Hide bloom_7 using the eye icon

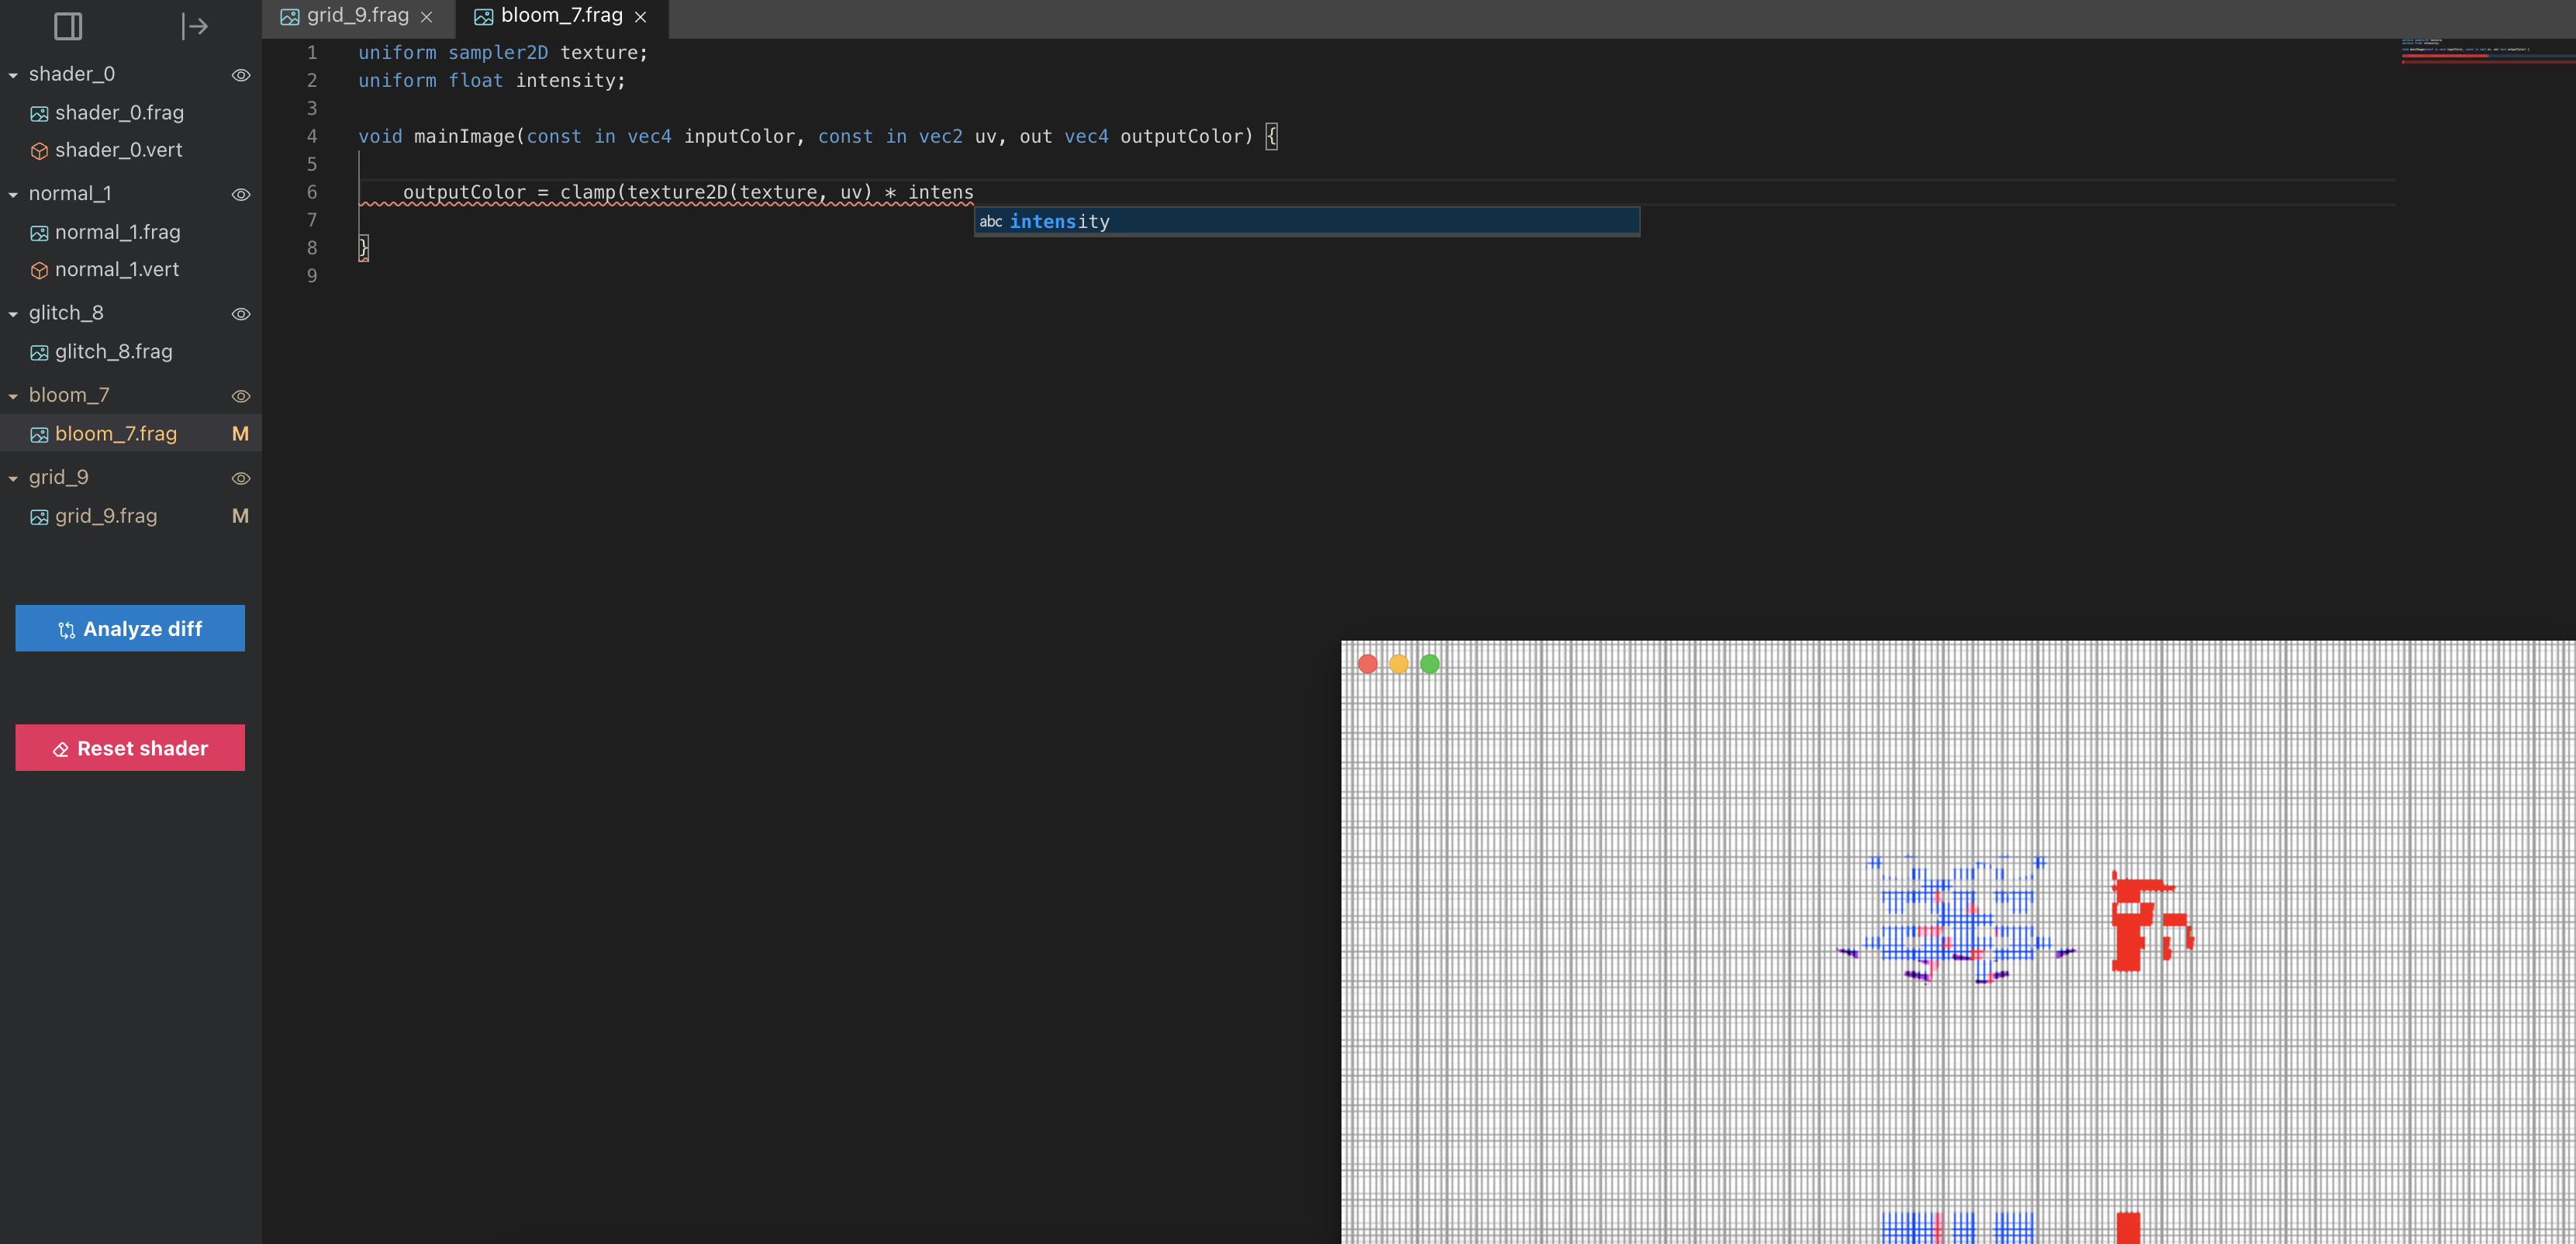pos(241,396)
